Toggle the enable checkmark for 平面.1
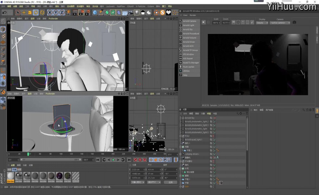The image size is (319, 195). 214,179
